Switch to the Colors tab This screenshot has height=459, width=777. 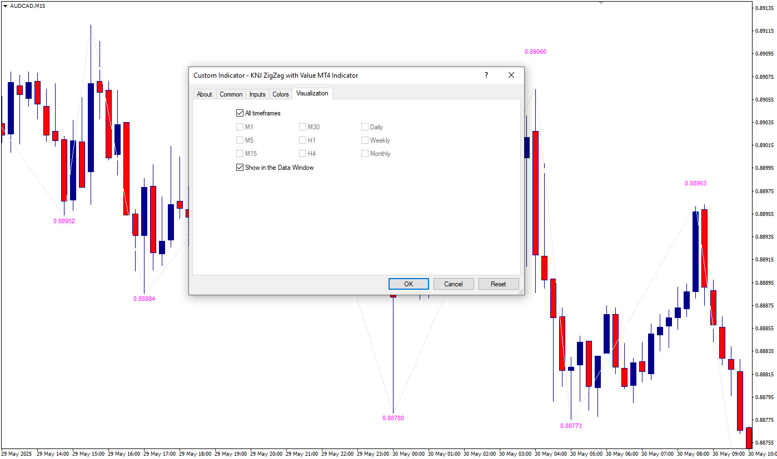pyautogui.click(x=280, y=94)
